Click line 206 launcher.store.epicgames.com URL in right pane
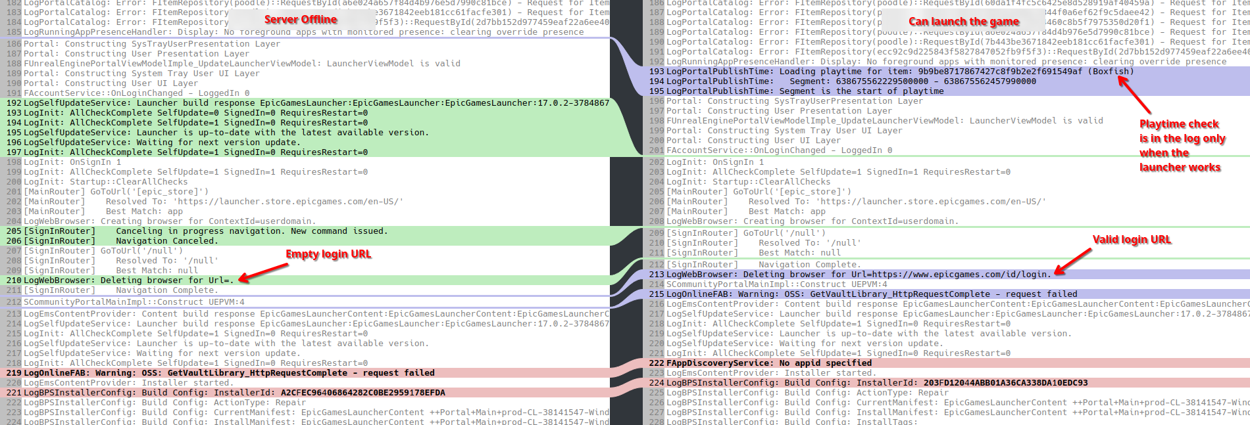1250x425 pixels. click(857, 202)
